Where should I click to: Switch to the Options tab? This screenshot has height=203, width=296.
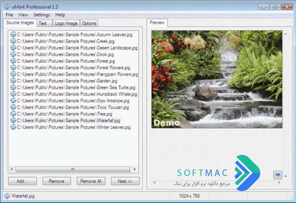[89, 23]
